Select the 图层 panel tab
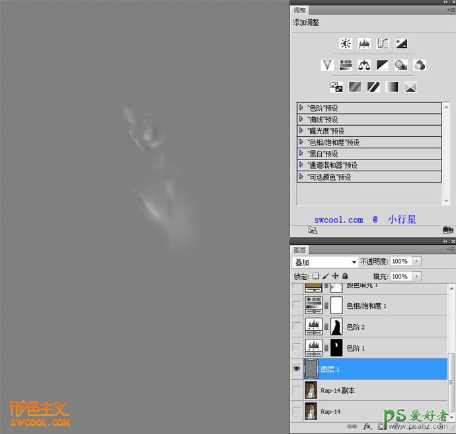456x434 pixels. pyautogui.click(x=300, y=249)
